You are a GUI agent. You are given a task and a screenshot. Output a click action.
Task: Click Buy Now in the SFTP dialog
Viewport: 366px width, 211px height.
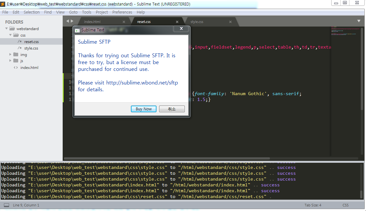click(x=144, y=109)
